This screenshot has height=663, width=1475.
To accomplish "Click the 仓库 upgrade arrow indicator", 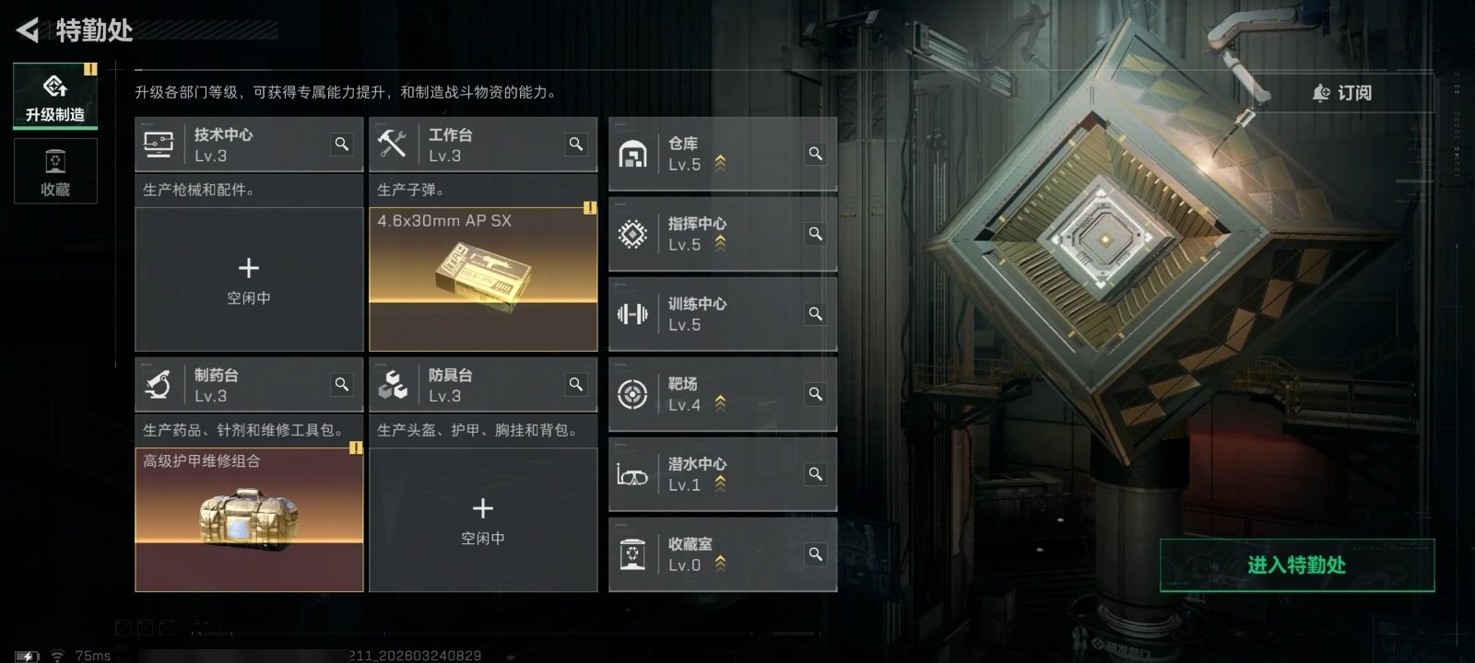I will pyautogui.click(x=720, y=164).
